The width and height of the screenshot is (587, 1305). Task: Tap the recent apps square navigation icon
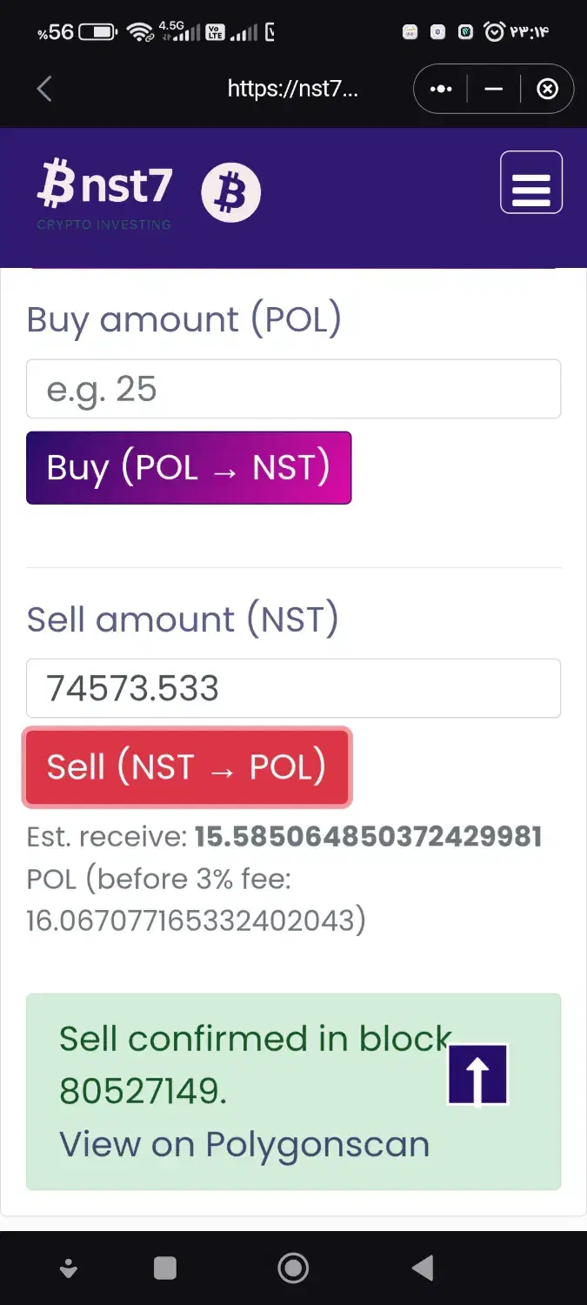[164, 1268]
